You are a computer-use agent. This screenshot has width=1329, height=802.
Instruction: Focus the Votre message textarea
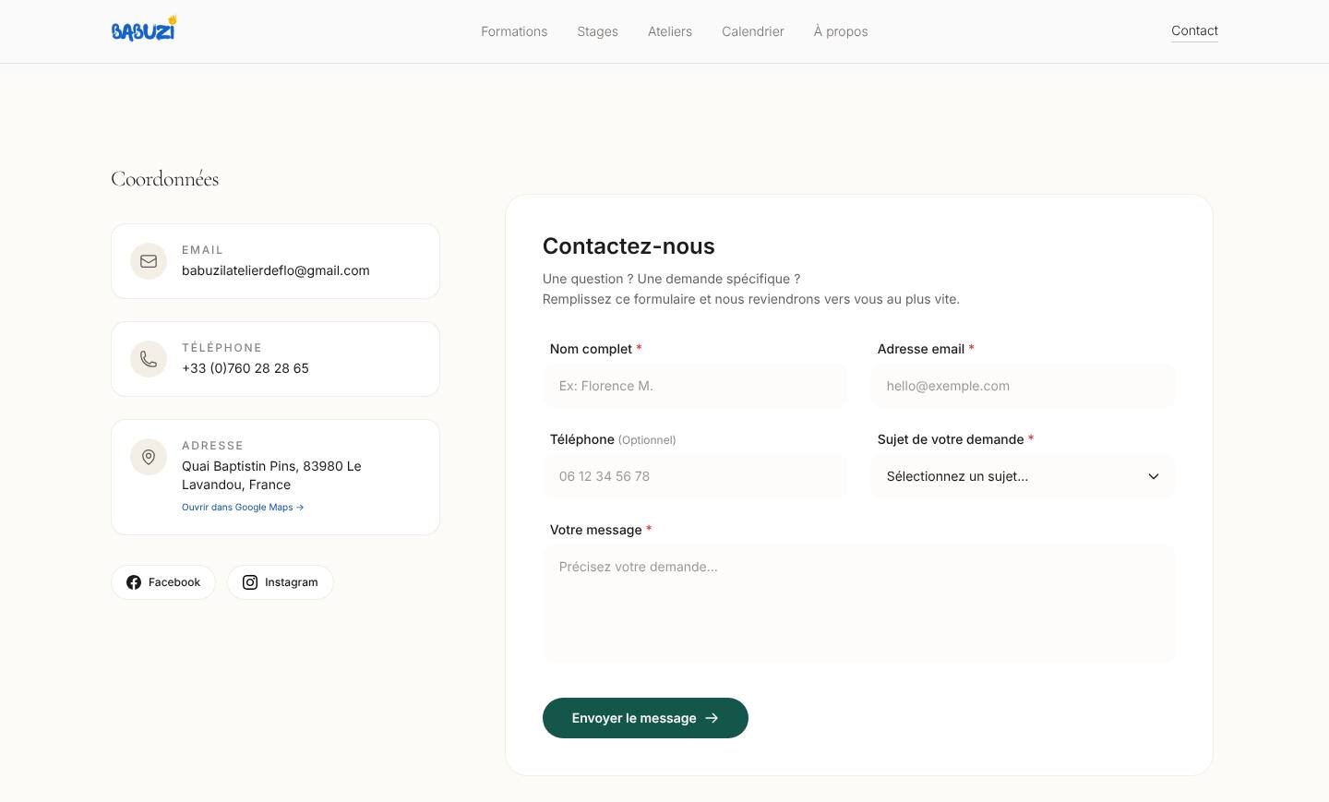859,604
